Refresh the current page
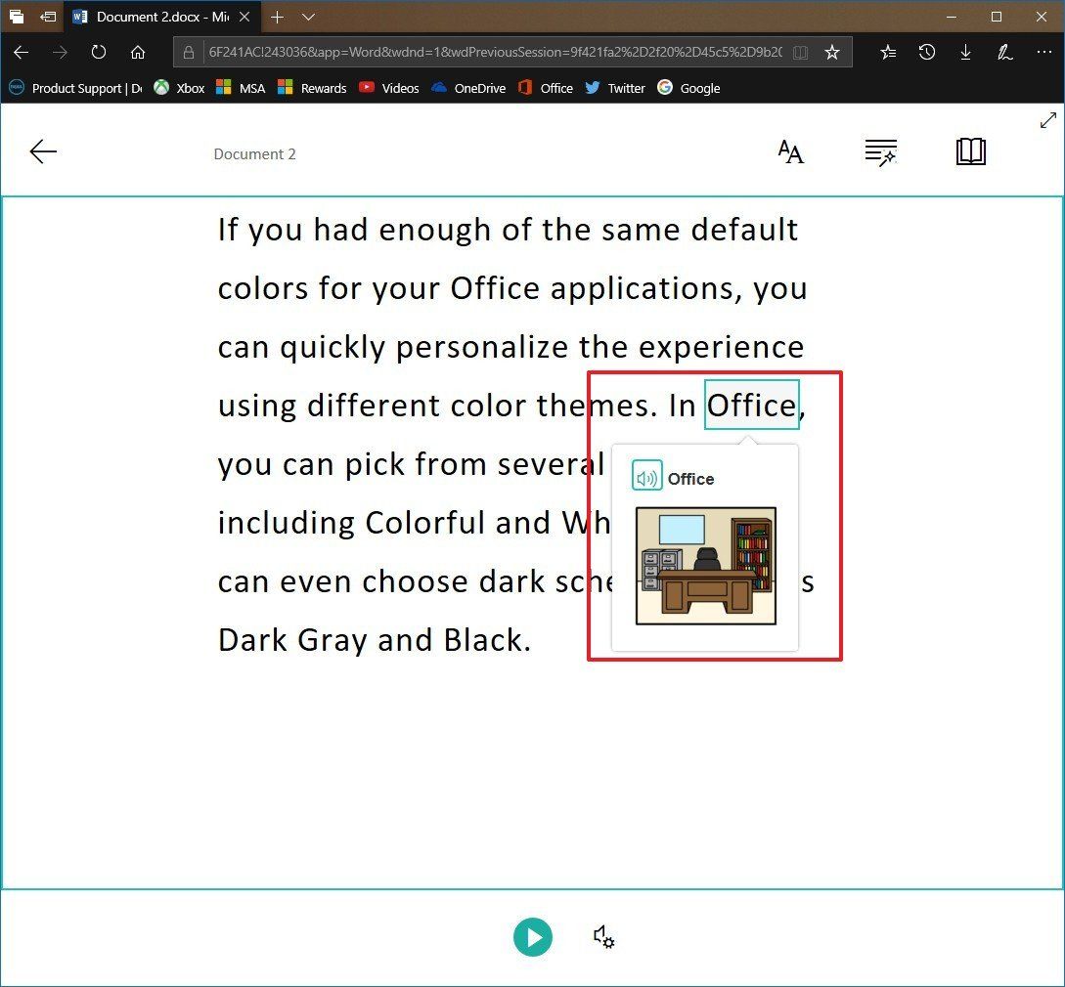 point(98,53)
